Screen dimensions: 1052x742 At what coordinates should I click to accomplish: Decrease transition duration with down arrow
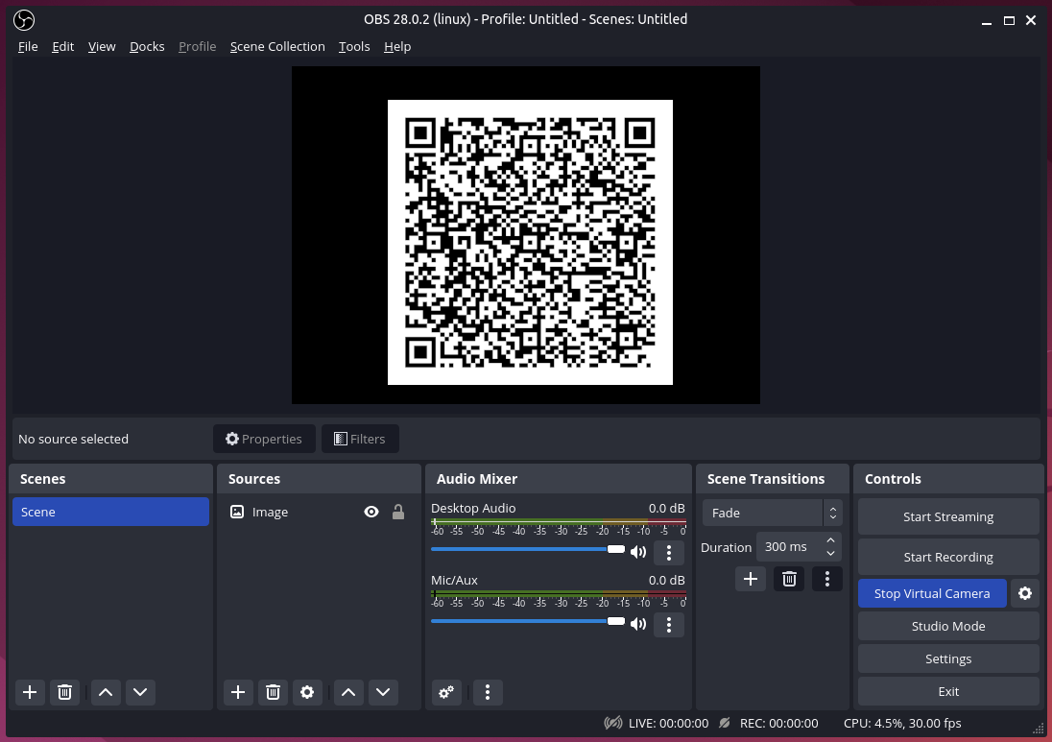(x=830, y=554)
